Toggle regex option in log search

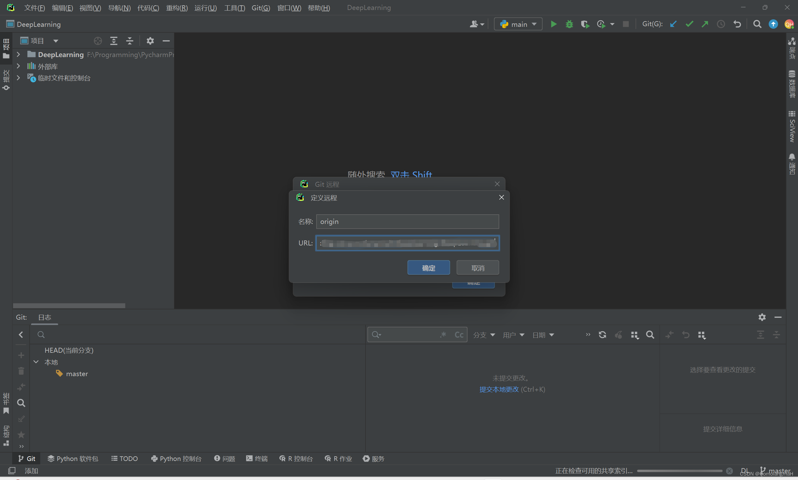443,335
